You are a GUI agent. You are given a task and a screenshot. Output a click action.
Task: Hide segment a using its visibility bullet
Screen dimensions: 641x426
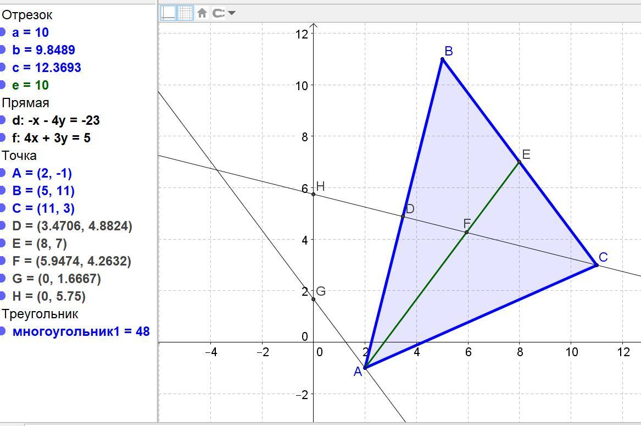click(x=3, y=32)
